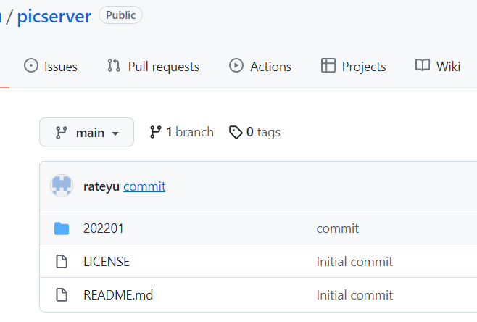The width and height of the screenshot is (477, 322).
Task: Click the caret arrow on main button
Action: point(115,133)
